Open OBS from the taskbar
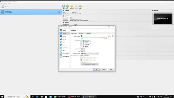The image size is (174, 98). tap(74, 97)
